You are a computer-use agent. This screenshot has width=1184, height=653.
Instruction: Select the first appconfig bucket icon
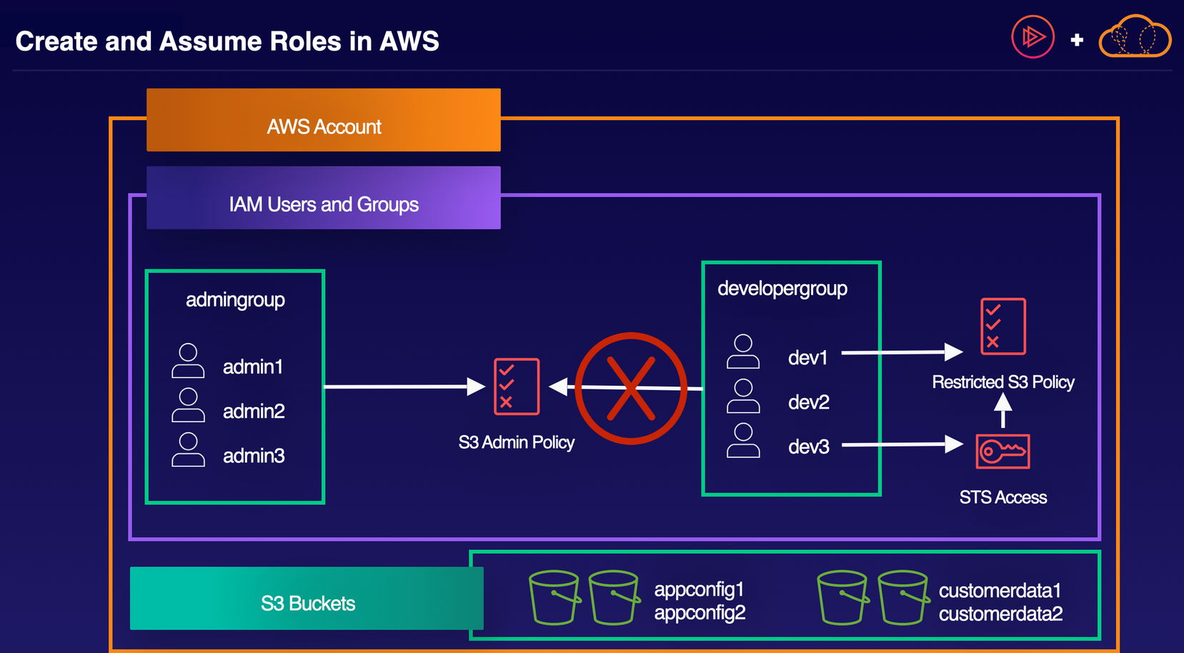pos(554,597)
